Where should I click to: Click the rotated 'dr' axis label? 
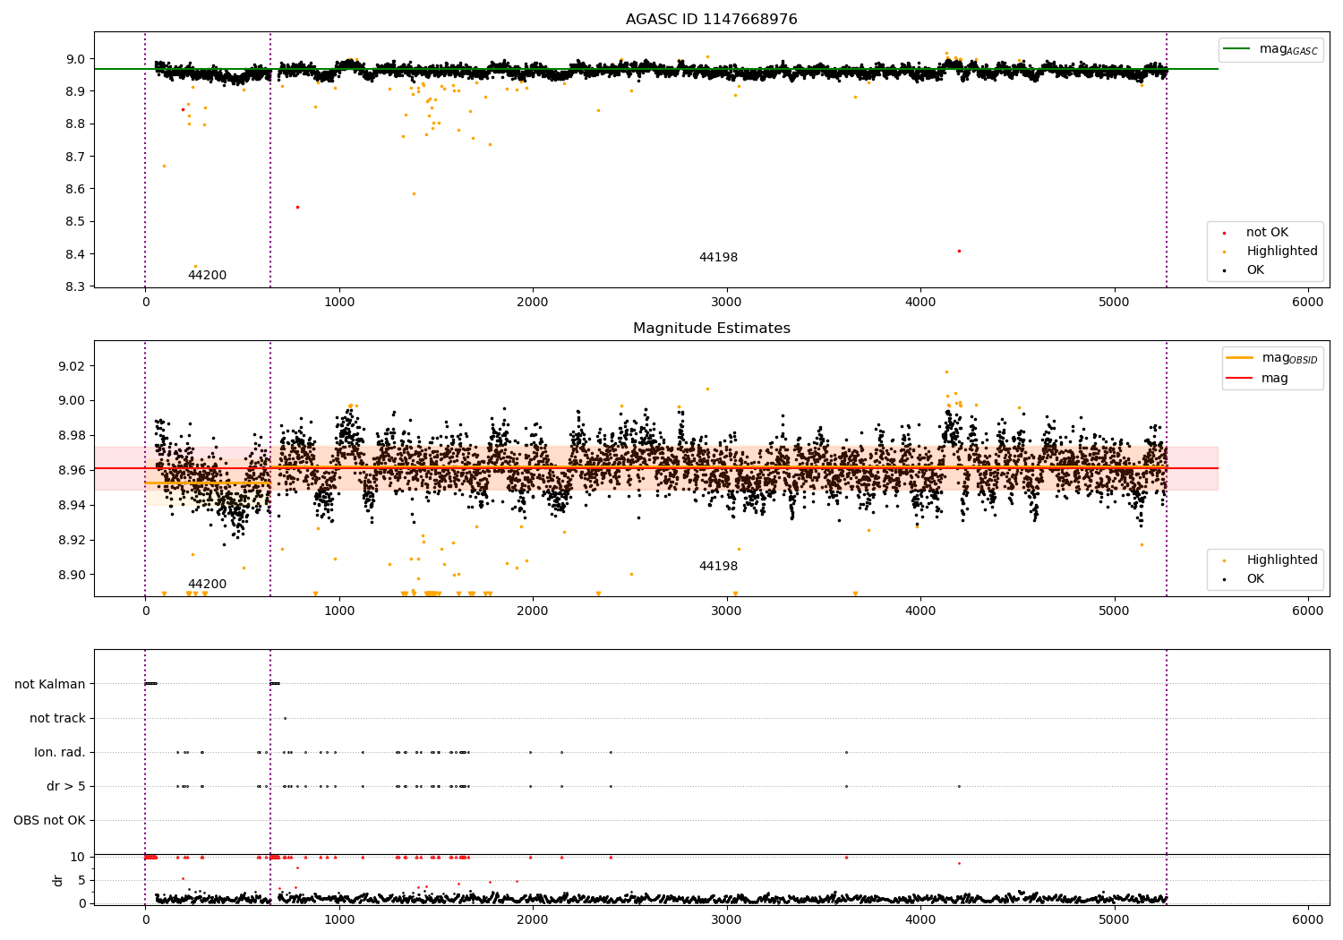click(58, 880)
